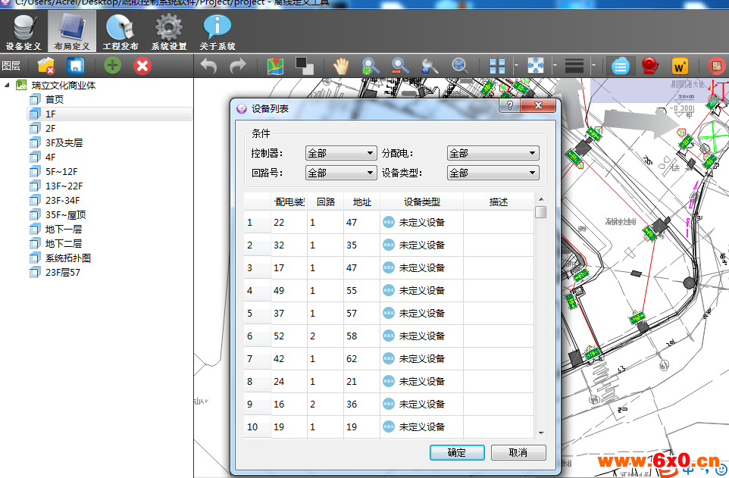This screenshot has width=729, height=478.
Task: Select the 5F~12F layer
Action: pyautogui.click(x=61, y=171)
